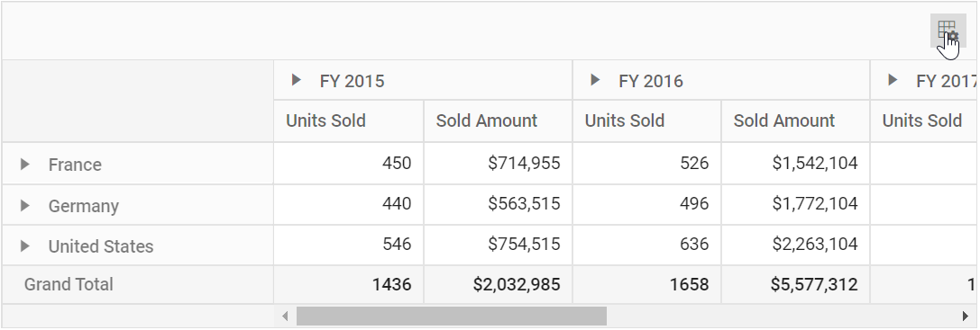Click the Grand Total row label
Viewport: 980px width, 330px height.
[x=69, y=284]
